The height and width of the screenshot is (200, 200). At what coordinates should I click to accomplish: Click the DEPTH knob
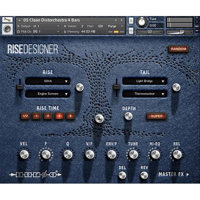tap(128, 116)
